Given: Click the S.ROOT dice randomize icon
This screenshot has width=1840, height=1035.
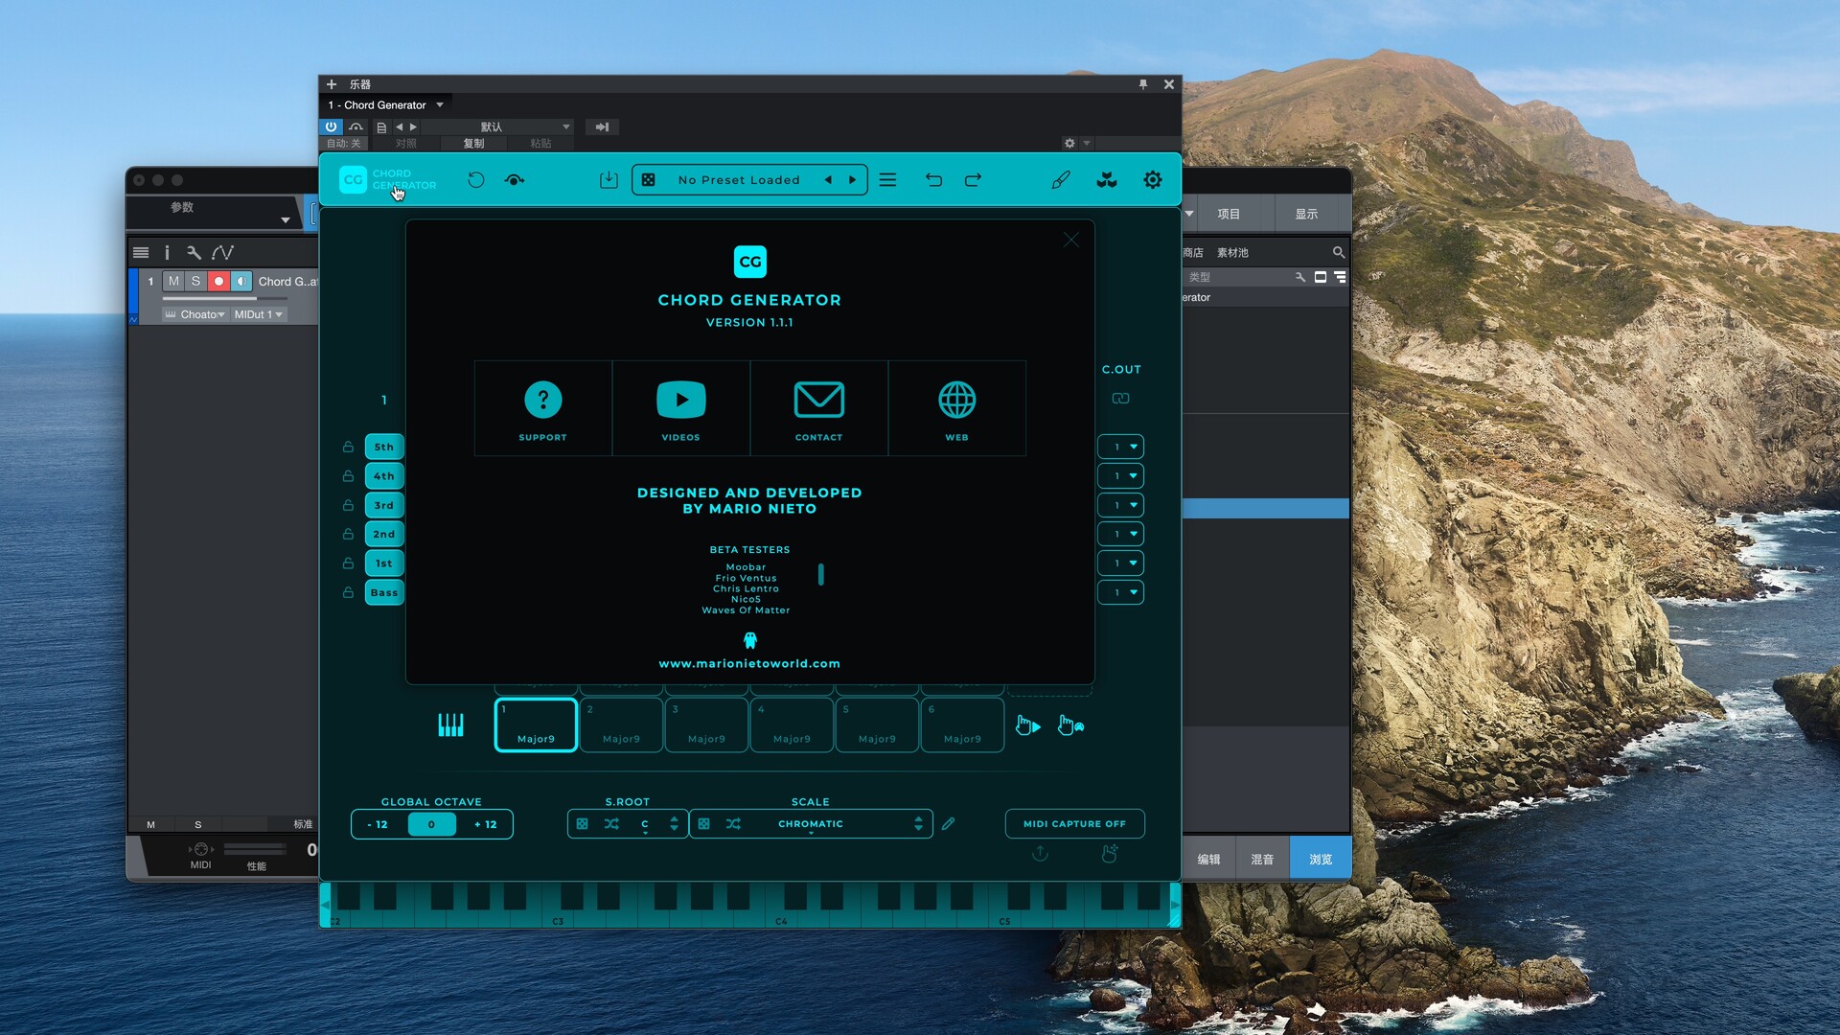Looking at the screenshot, I should point(582,824).
